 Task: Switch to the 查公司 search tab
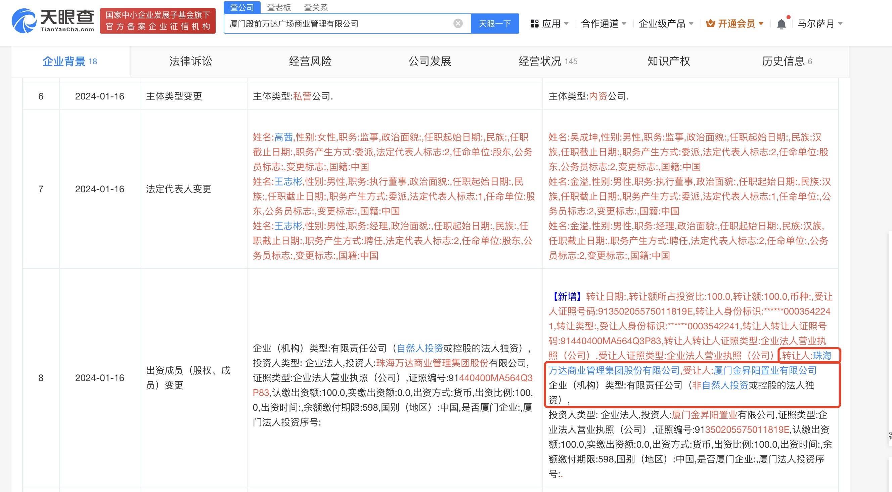242,7
